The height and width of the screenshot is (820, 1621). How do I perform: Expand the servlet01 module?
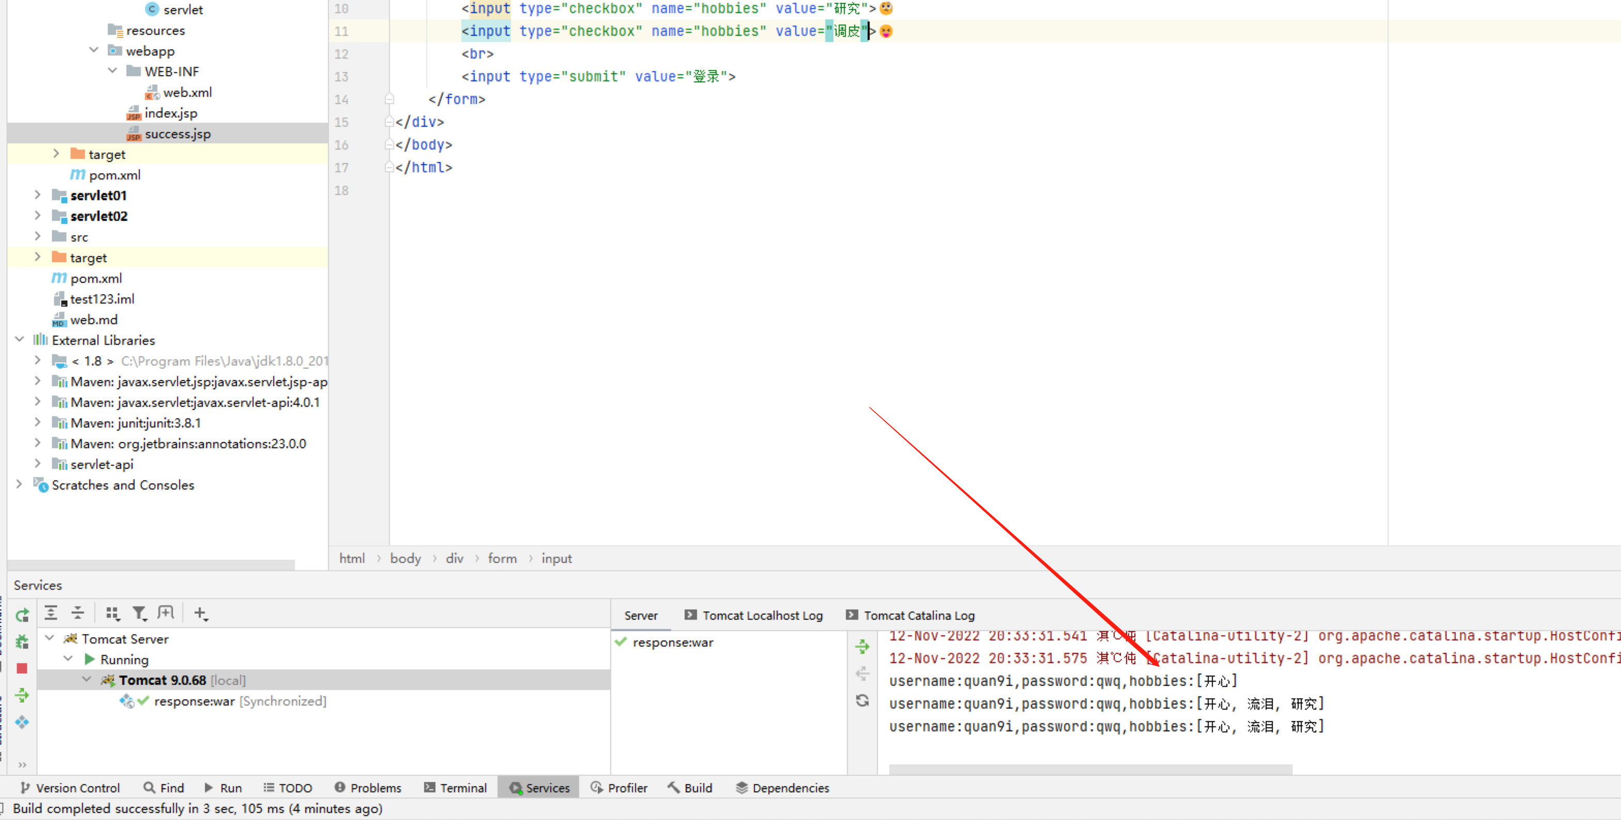click(37, 195)
